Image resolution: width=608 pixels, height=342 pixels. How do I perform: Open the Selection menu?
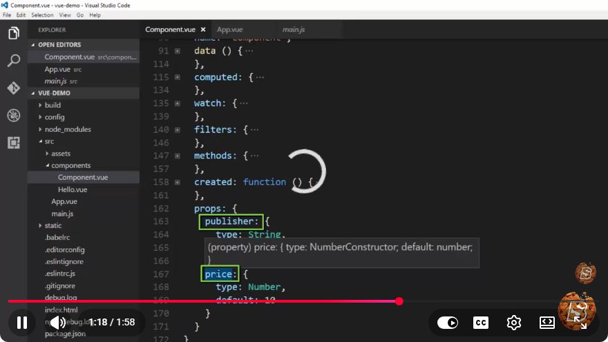[x=42, y=15]
